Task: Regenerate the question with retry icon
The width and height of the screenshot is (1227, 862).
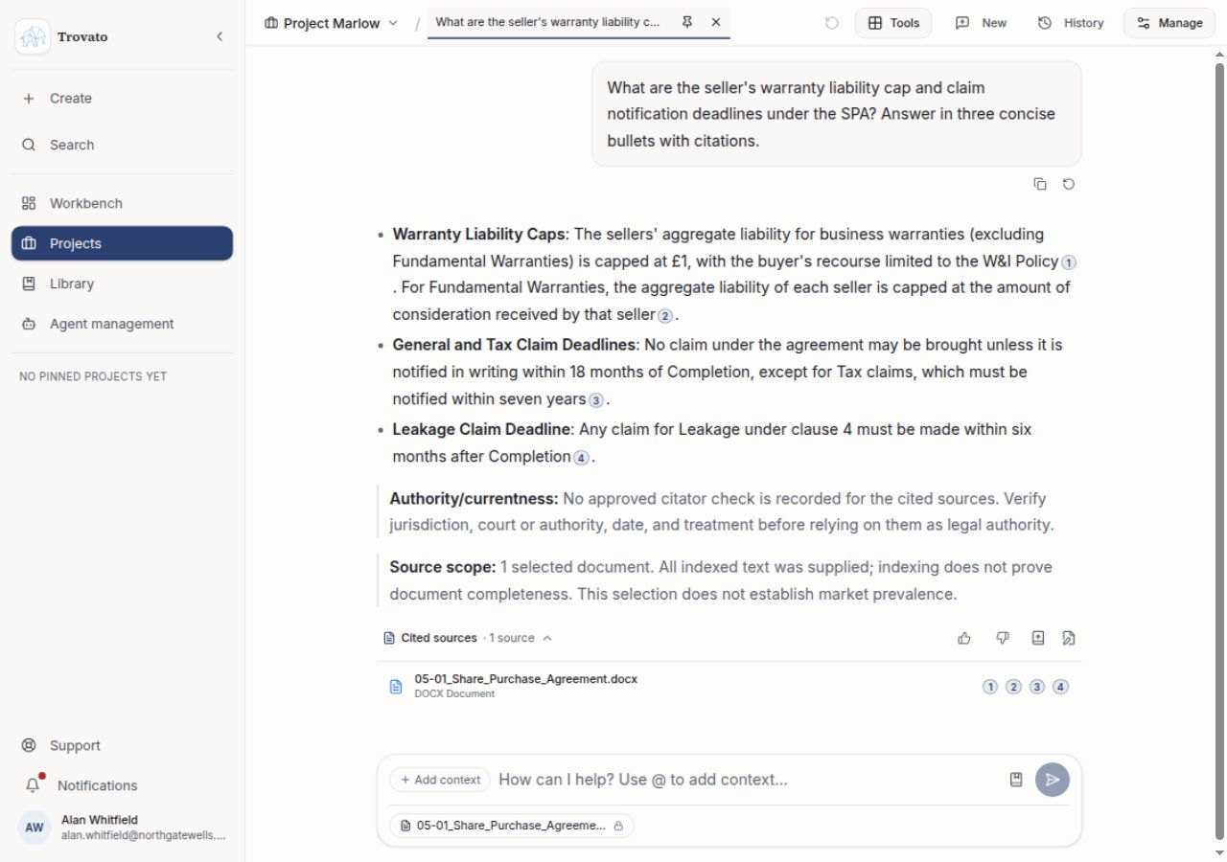Action: pos(1069,184)
